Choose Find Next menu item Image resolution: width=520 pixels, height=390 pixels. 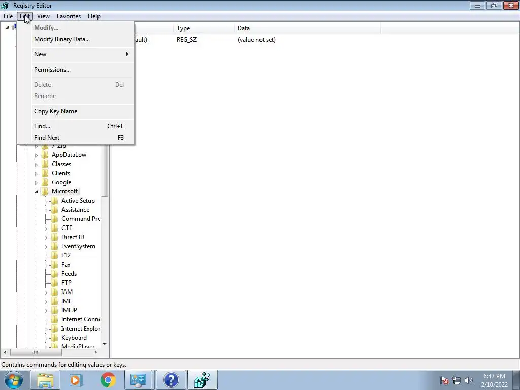click(76, 137)
